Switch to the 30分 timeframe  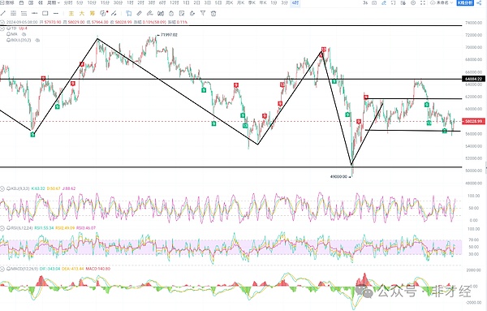point(118,2)
